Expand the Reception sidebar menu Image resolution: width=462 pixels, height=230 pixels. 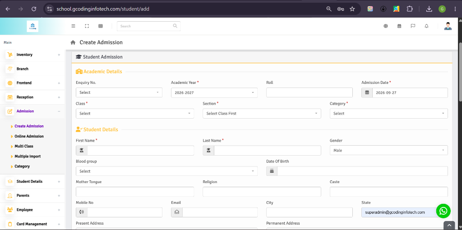pos(32,97)
